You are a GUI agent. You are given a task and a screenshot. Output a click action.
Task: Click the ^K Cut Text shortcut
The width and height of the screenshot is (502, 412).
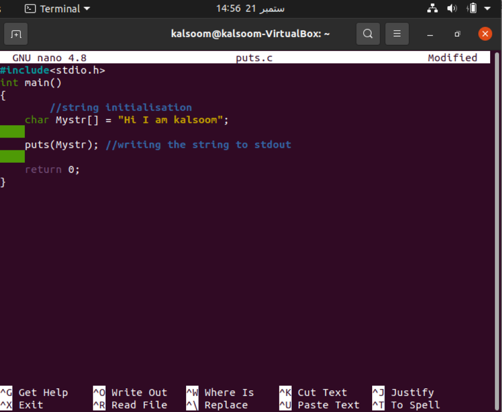(313, 392)
